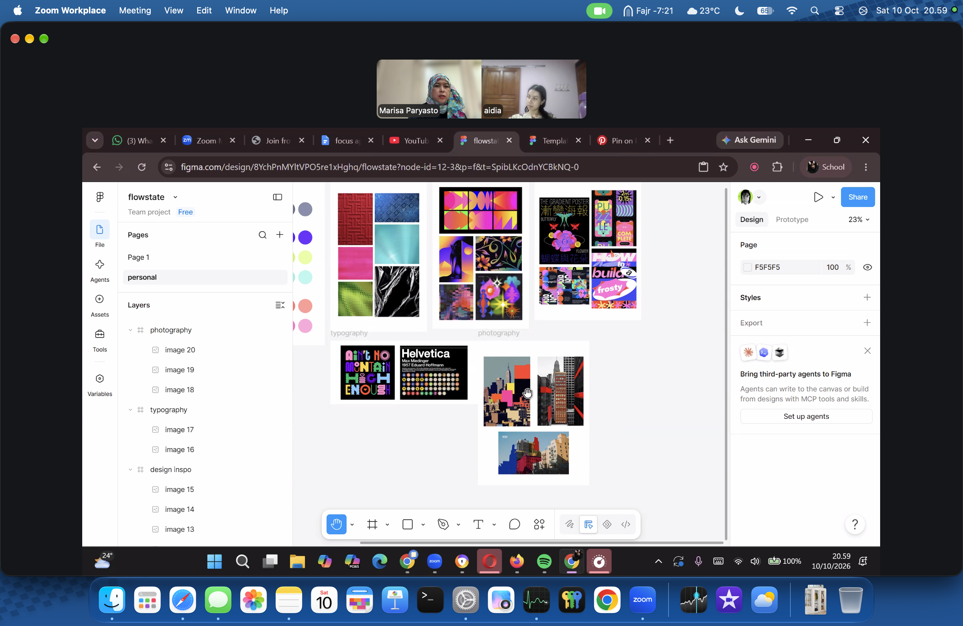This screenshot has height=626, width=963.
Task: Click the browser address bar URL
Action: click(x=379, y=167)
